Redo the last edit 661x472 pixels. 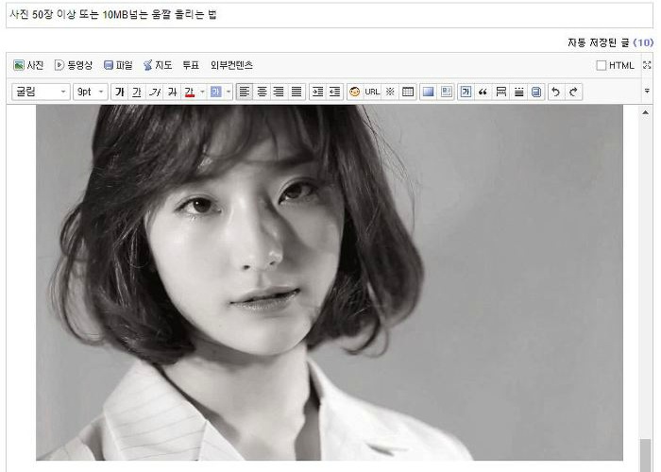pyautogui.click(x=573, y=92)
